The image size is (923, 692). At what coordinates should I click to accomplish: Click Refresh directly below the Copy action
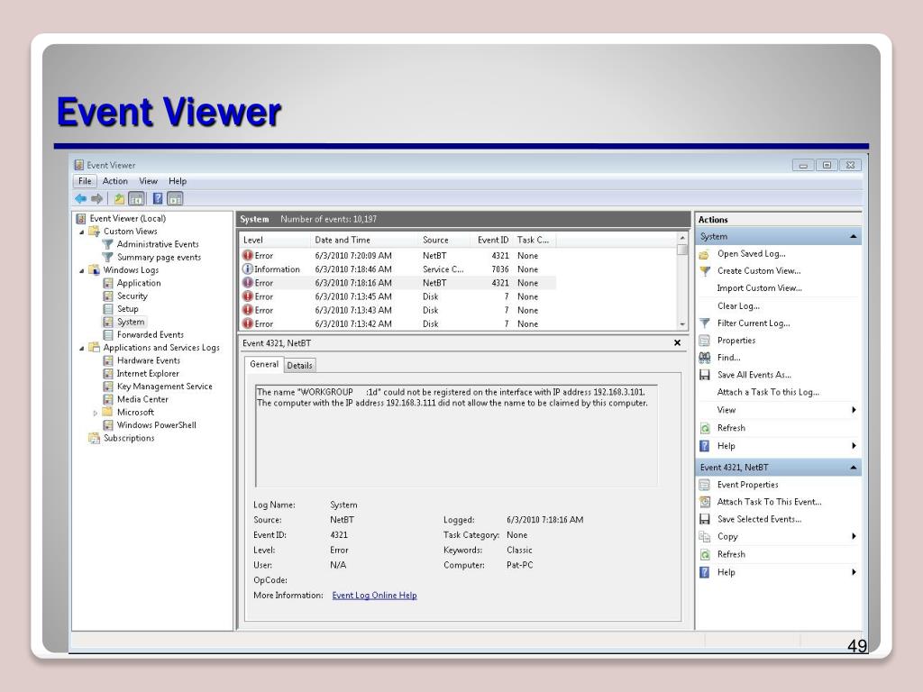[x=731, y=554]
